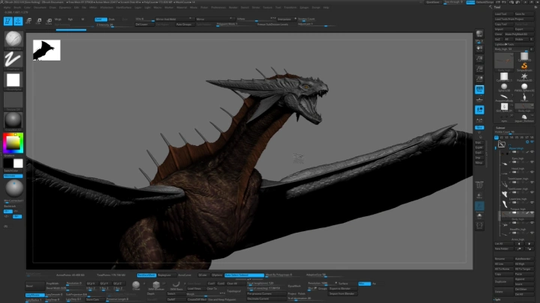This screenshot has height=303, width=540.
Task: Click the Local symmetry button
Action: coord(479,110)
